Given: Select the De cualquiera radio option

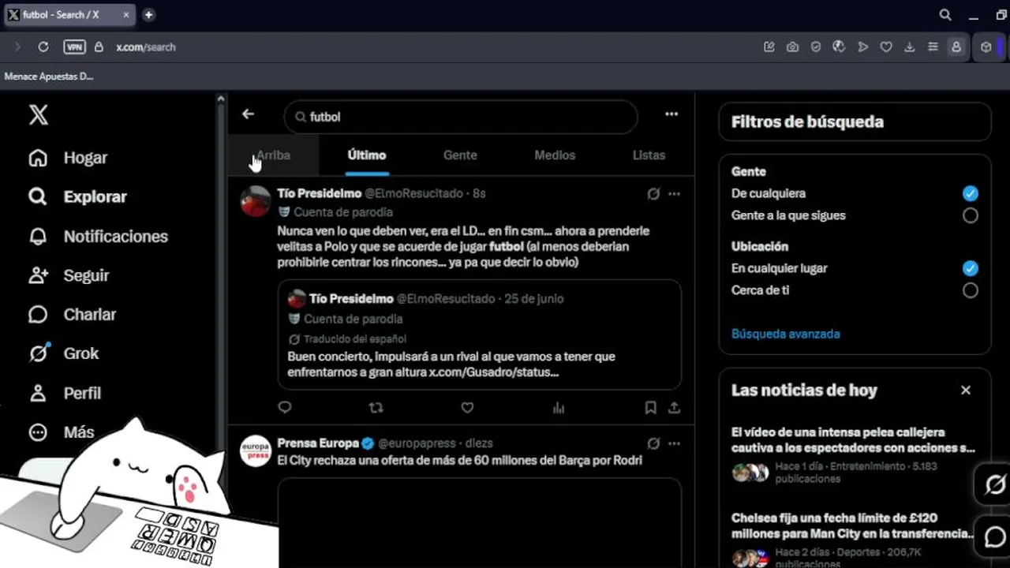Looking at the screenshot, I should click(x=971, y=193).
